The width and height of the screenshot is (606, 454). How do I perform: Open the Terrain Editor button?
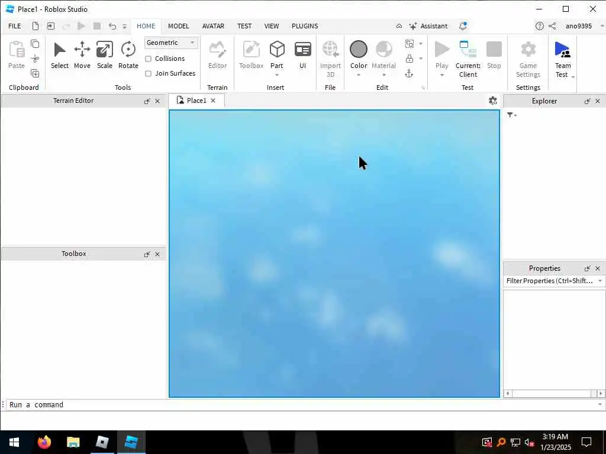click(x=217, y=55)
